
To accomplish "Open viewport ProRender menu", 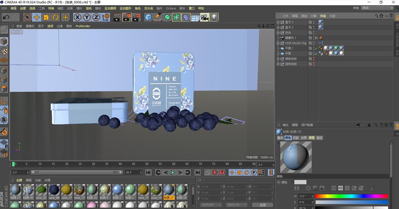I will pos(83,26).
